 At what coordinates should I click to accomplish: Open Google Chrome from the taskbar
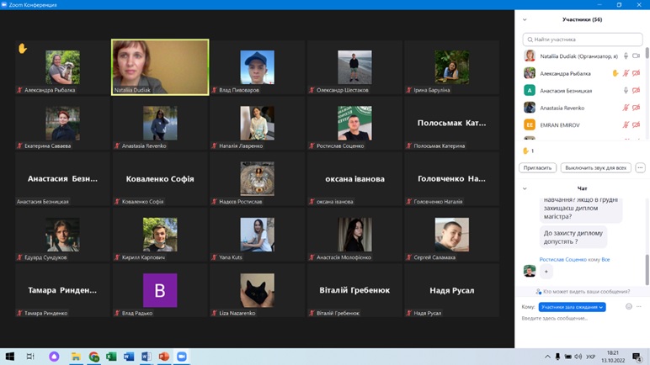pos(94,357)
